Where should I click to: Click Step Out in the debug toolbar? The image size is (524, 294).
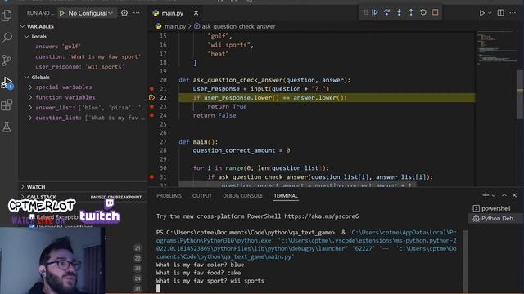coord(411,12)
